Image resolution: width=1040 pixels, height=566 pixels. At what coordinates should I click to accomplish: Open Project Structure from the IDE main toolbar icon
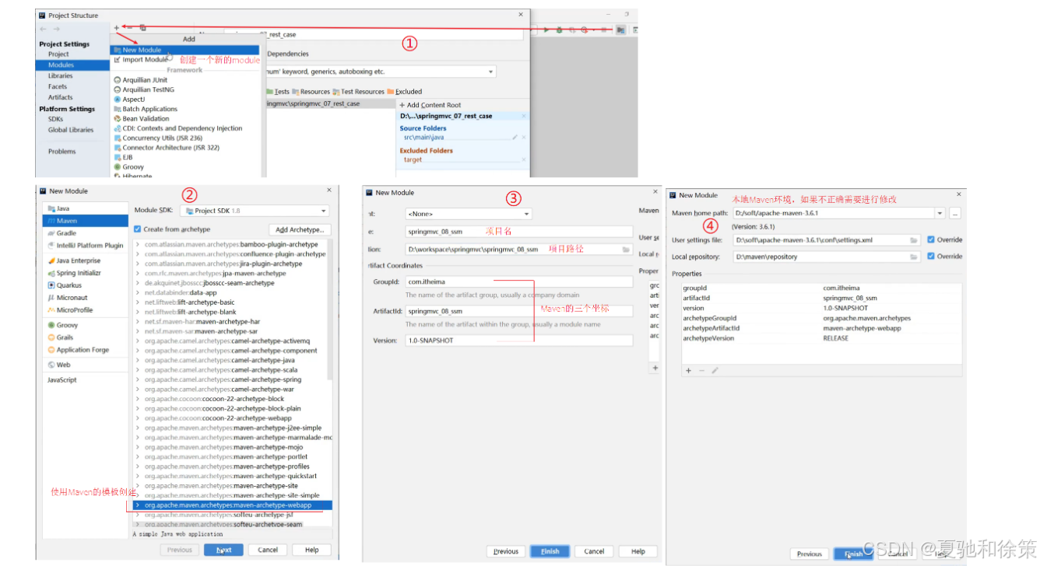[x=620, y=30]
